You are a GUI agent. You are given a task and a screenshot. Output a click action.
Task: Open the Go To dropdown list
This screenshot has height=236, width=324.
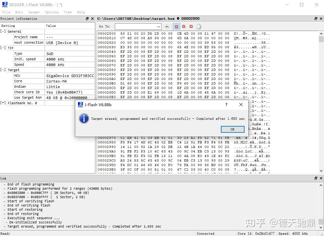(159, 27)
